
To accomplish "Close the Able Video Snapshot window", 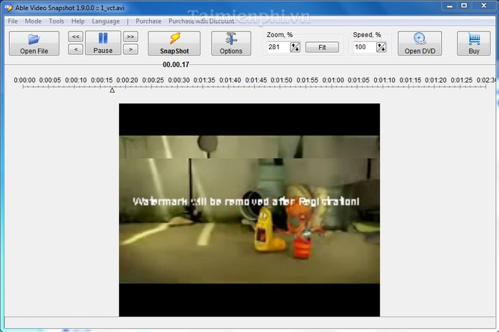I will click(484, 6).
